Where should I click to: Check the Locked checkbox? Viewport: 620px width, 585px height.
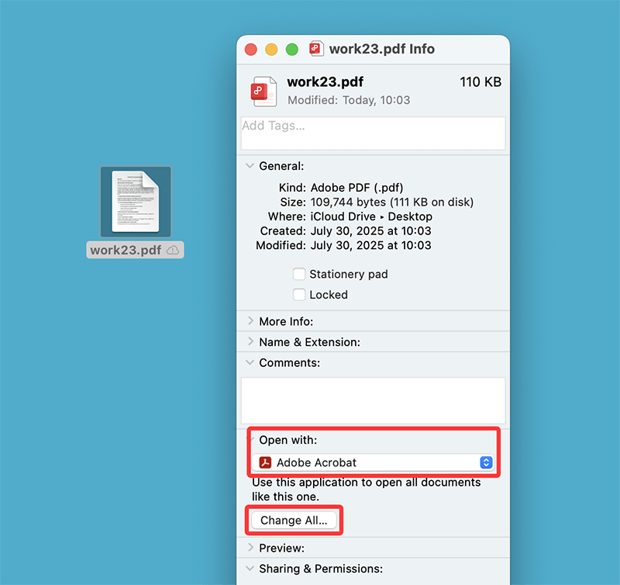[x=298, y=295]
